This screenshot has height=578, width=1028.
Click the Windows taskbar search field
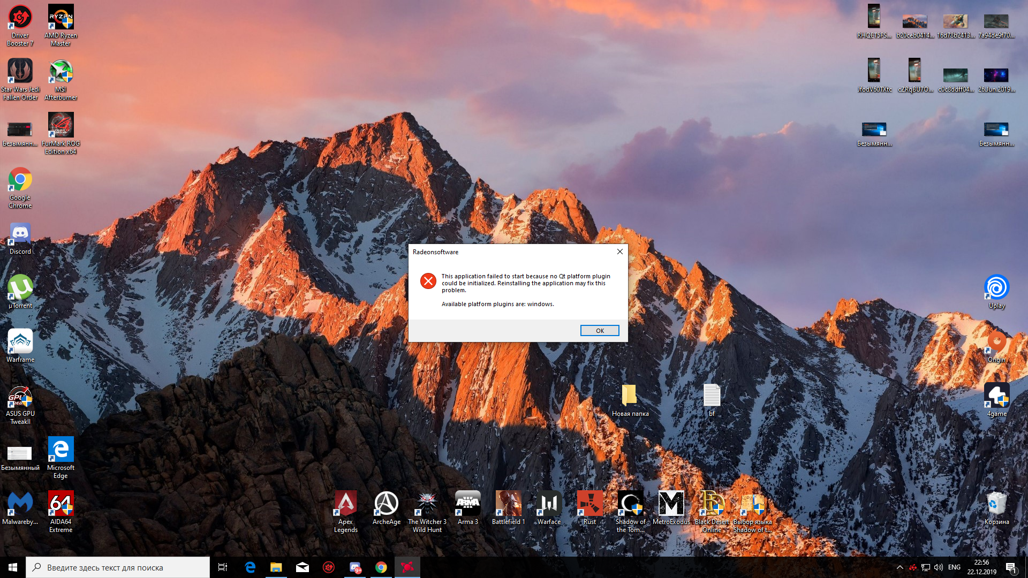point(118,567)
